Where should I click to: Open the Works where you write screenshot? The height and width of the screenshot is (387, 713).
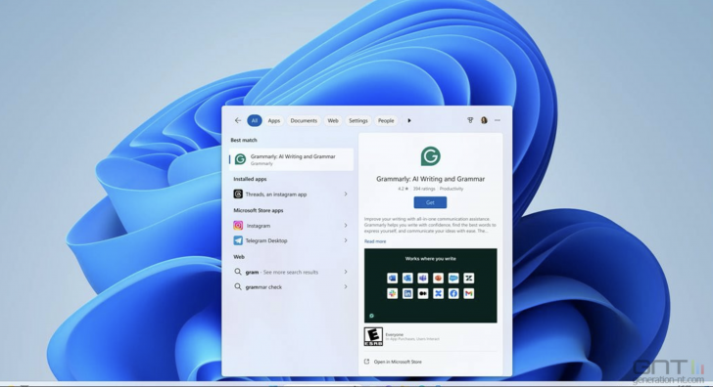click(431, 285)
